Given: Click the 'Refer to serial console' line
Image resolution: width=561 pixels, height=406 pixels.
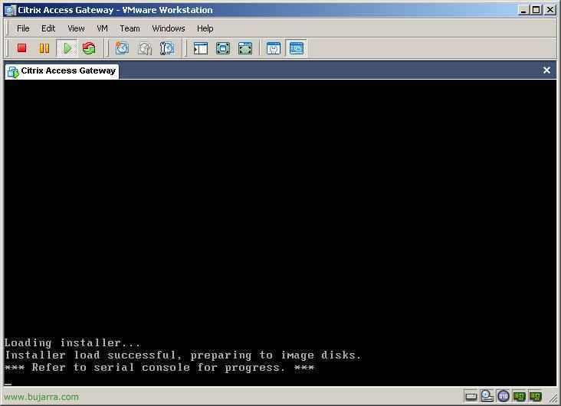Looking at the screenshot, I should (x=159, y=368).
